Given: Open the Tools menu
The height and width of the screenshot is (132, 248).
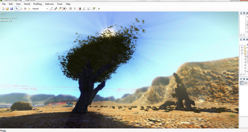Looking at the screenshot, I should 60,4.
